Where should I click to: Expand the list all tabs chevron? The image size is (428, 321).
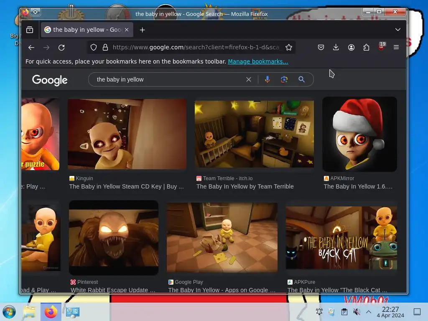tap(398, 30)
